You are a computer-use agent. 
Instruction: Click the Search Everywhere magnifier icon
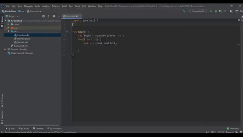(x=241, y=11)
